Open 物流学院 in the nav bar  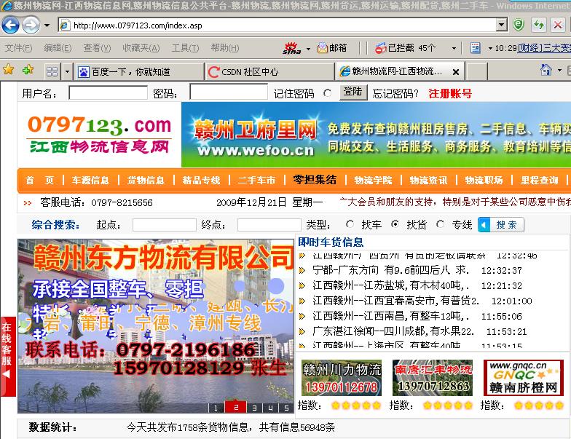click(373, 181)
